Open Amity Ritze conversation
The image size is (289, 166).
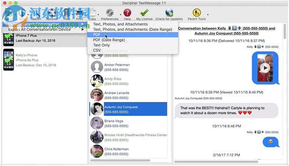(x=128, y=81)
